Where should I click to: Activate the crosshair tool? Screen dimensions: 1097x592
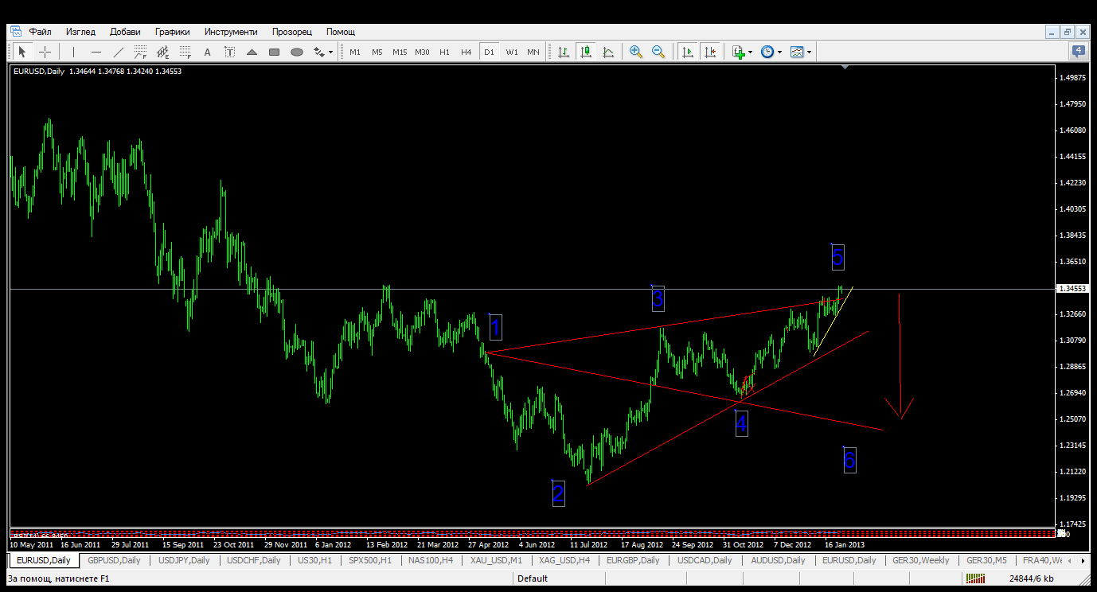tap(45, 52)
